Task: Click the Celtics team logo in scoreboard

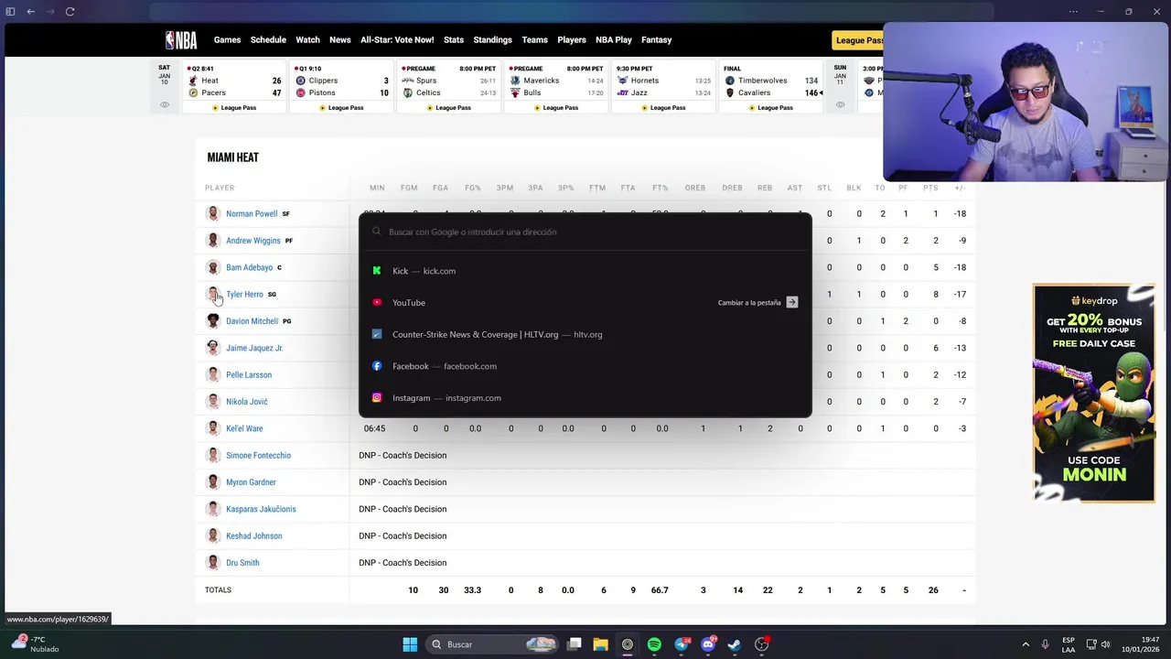Action: [x=408, y=92]
